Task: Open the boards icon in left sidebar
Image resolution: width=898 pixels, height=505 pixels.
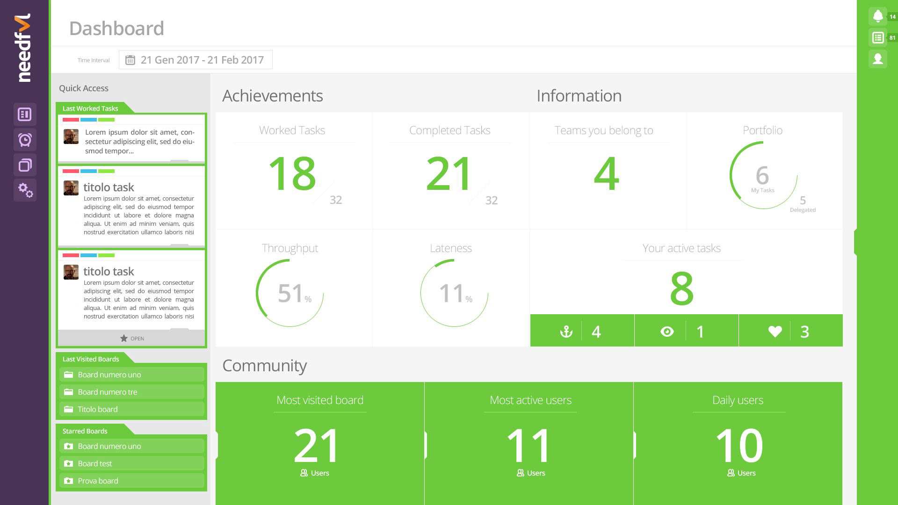Action: click(x=25, y=115)
